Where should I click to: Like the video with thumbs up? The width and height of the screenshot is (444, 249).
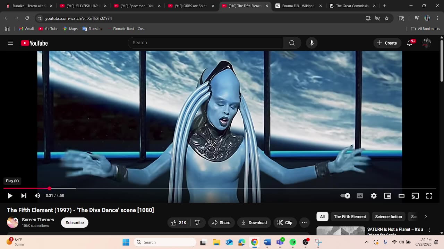click(179, 223)
